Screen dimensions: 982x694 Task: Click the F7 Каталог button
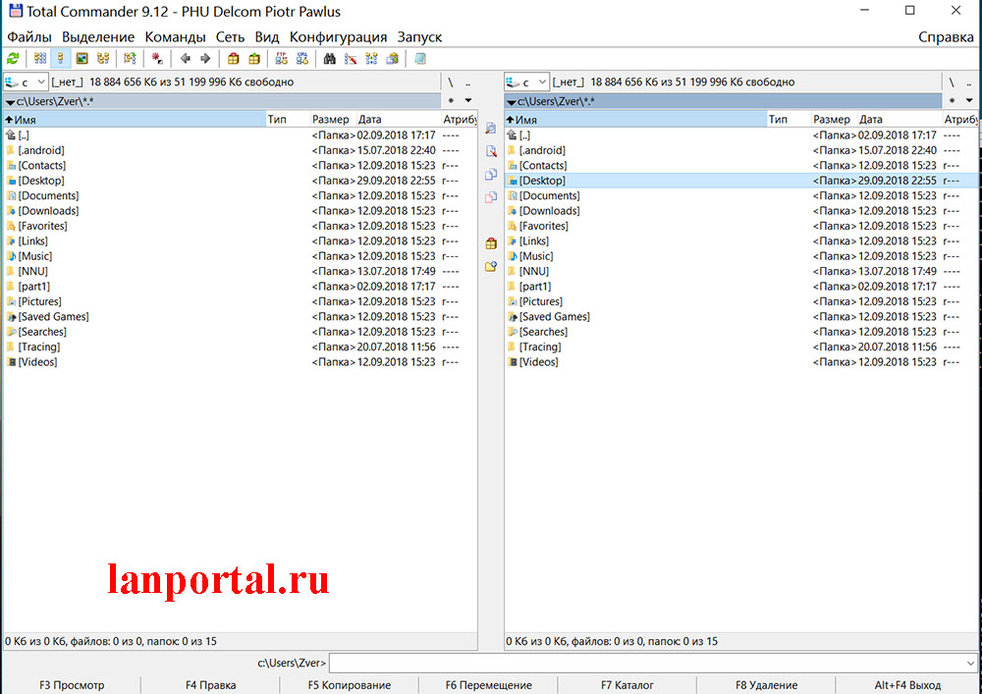627,685
